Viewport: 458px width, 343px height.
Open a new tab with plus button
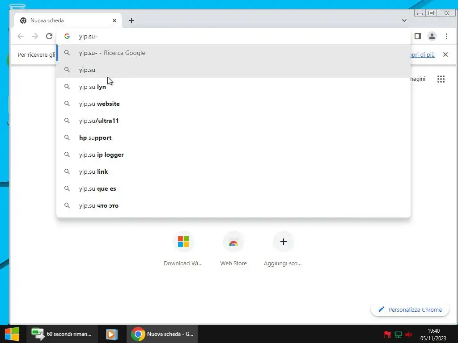coord(131,21)
